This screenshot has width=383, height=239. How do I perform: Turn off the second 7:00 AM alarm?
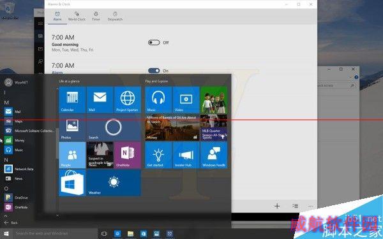[154, 71]
